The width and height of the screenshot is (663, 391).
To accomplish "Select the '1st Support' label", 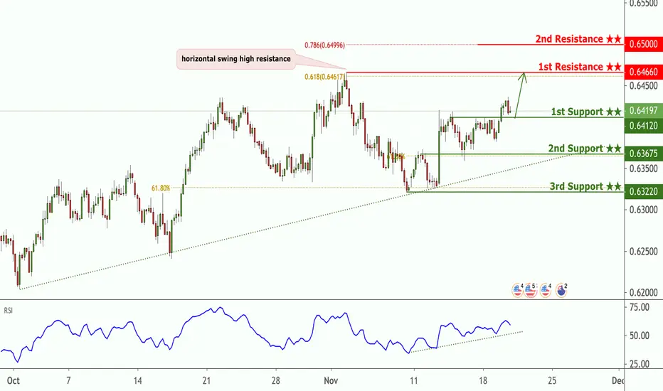I will [x=586, y=112].
